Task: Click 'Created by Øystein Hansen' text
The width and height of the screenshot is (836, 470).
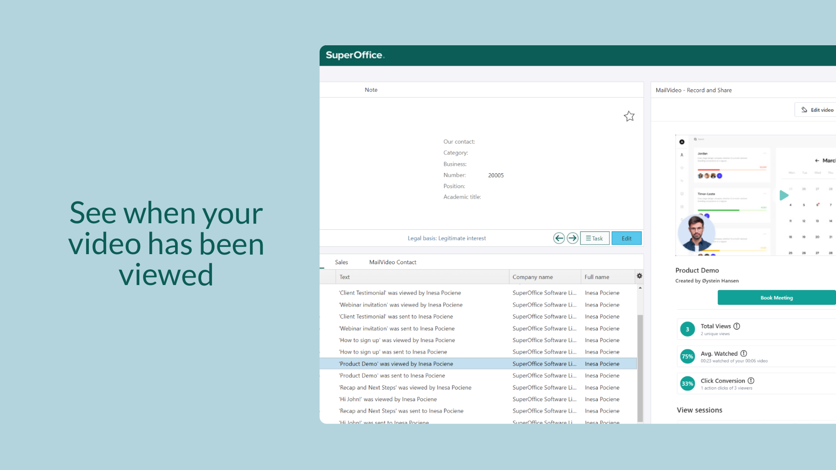Action: tap(707, 281)
